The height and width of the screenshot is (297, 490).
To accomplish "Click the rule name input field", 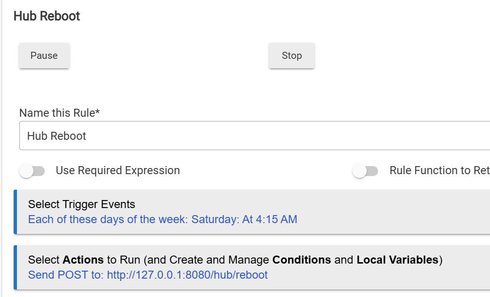I will click(254, 136).
